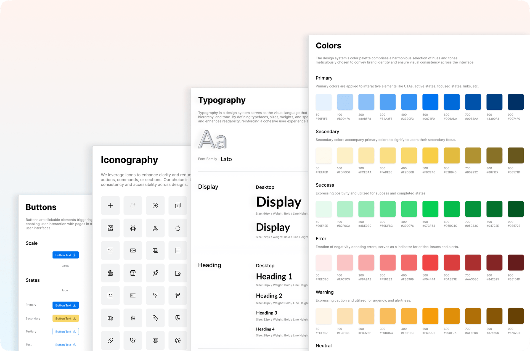Click the Tertiary outlined Button Text button
Viewport: 530px width, 351px height.
65,331
